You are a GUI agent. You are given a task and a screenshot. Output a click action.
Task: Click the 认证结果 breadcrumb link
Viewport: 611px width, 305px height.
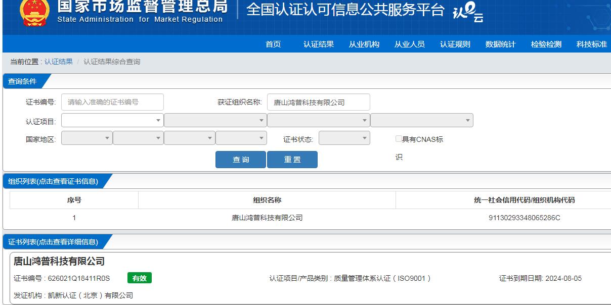coord(59,62)
